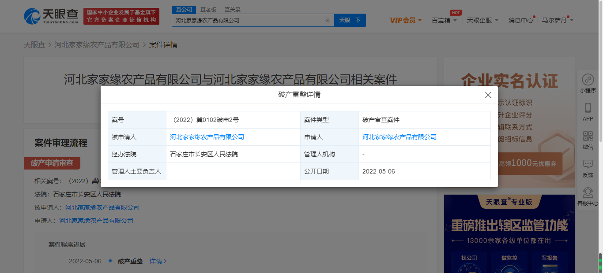Click 破产审查案件 case type cell

pyautogui.click(x=381, y=120)
